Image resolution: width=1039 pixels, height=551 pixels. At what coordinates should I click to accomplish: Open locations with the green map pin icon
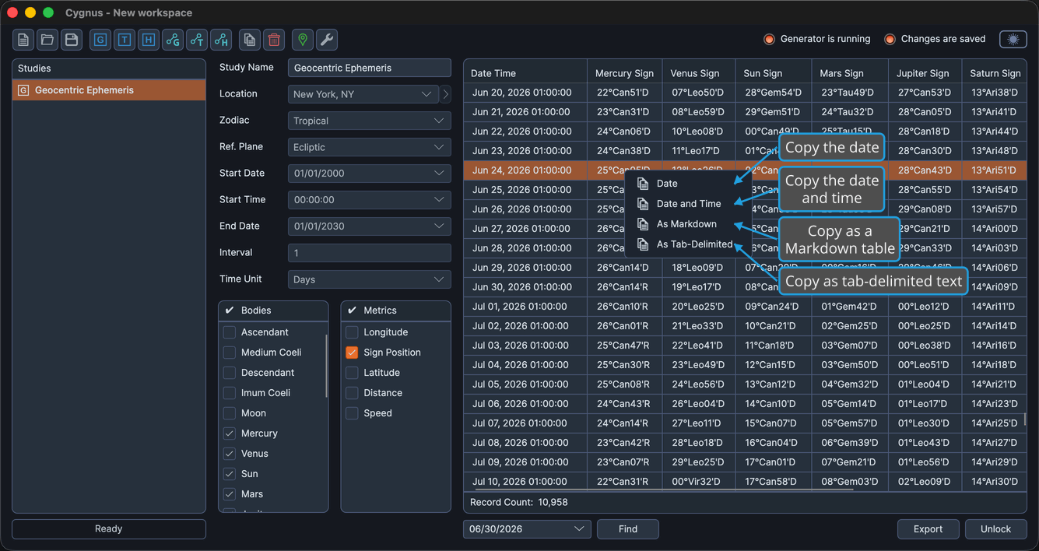point(303,40)
